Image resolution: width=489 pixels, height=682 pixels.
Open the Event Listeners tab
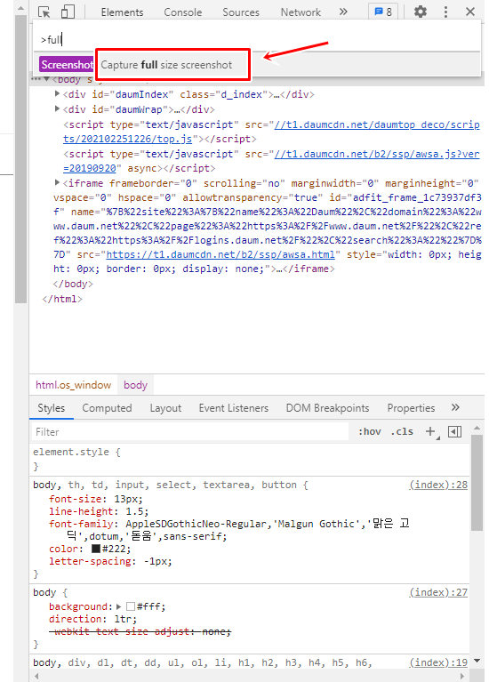234,408
